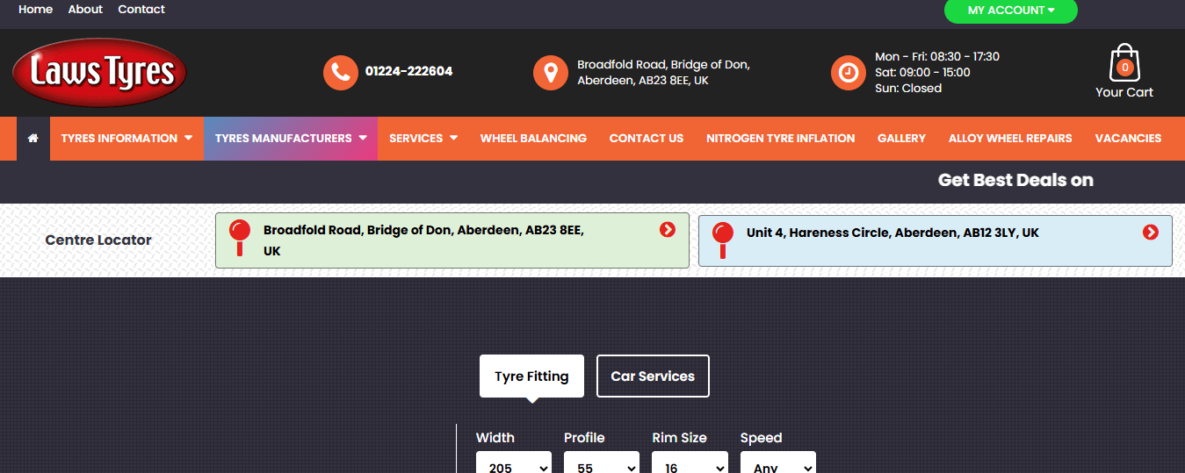Click red arrow beside Broadfold Road centre
Screen dimensions: 1185x473
(668, 230)
